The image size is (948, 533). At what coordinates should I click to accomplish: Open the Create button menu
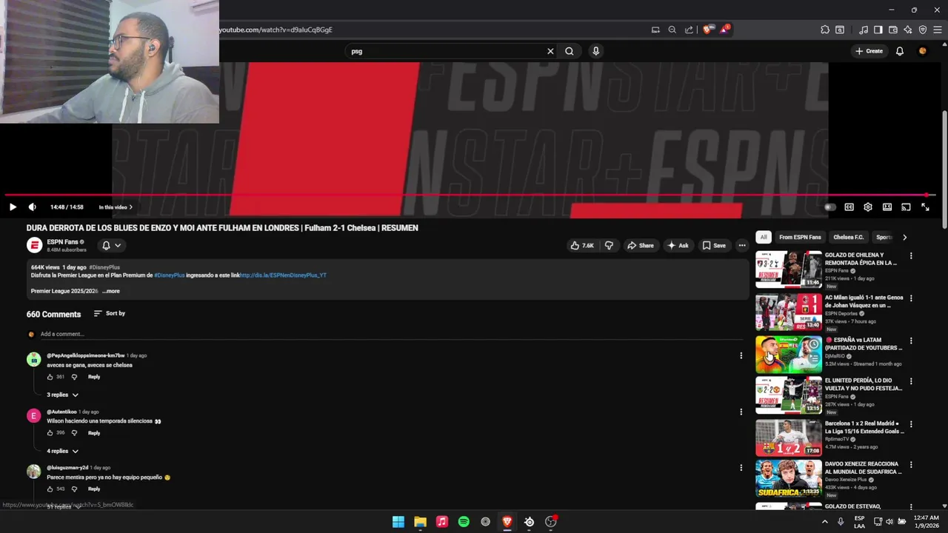tap(869, 51)
